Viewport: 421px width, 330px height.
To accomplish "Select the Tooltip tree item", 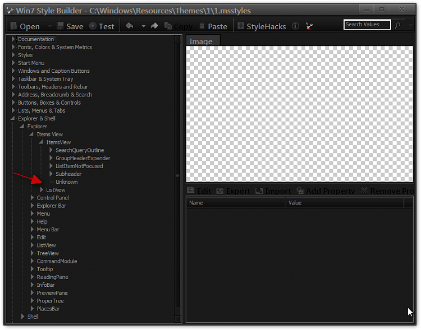I will click(x=45, y=269).
